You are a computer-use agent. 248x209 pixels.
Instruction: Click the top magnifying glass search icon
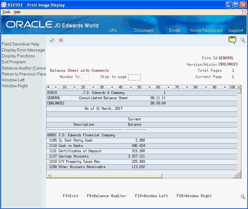pyautogui.click(x=243, y=40)
